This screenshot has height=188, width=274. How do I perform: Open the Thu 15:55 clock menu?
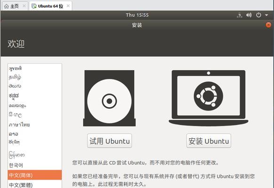pos(137,15)
